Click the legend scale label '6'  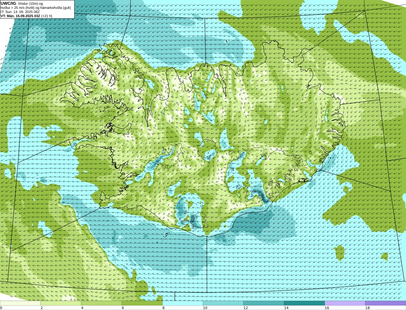(123, 308)
